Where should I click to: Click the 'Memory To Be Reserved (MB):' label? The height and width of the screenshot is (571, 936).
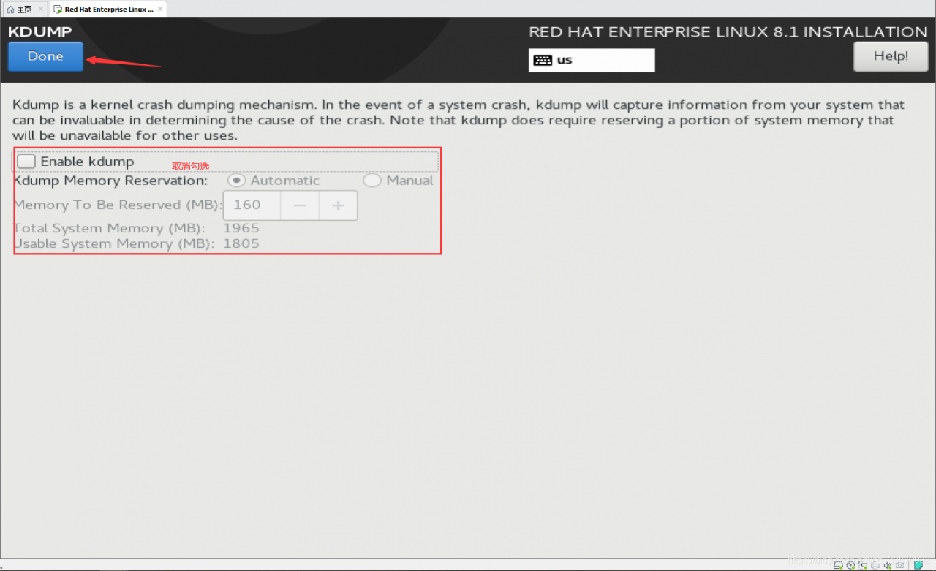118,205
